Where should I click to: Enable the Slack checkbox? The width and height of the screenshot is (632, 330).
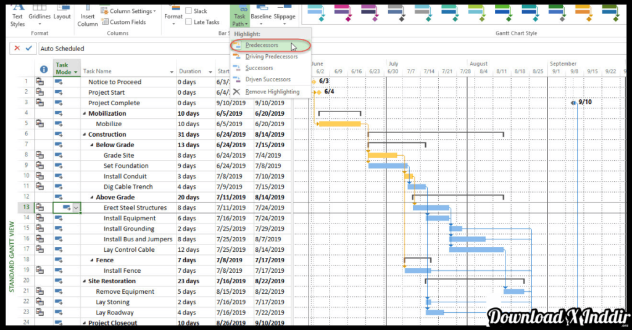click(x=189, y=11)
